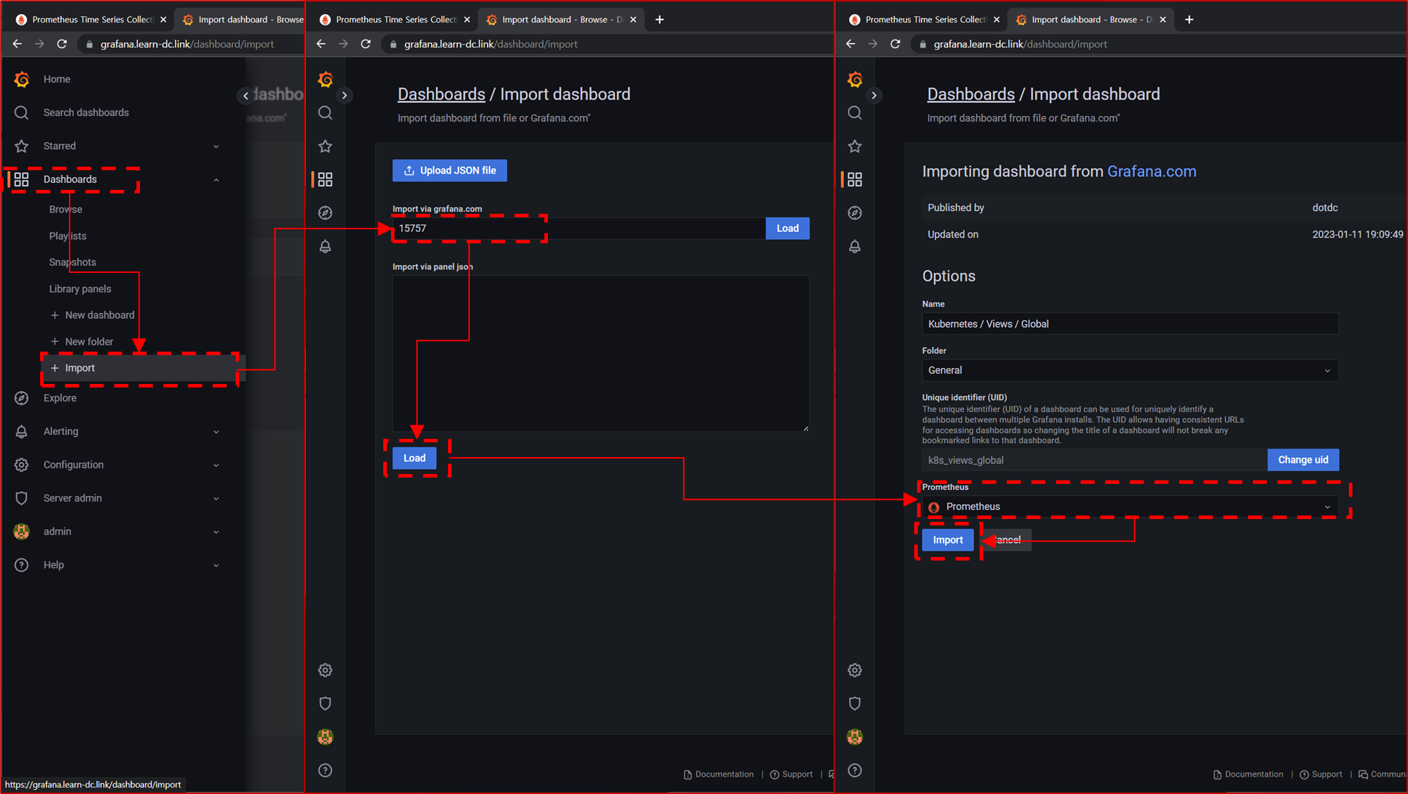Expand the Starred section in the sidebar
This screenshot has width=1408, height=794.
(x=216, y=146)
